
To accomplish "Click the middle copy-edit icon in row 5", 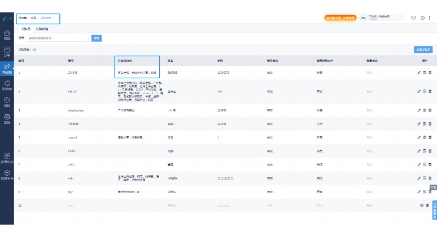I will (424, 137).
